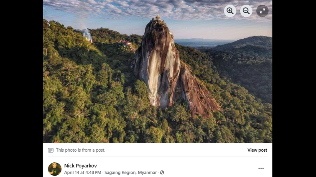This screenshot has height=177, width=316.
Task: Open the Sagaing Region, Myanmar location link
Action: click(131, 173)
